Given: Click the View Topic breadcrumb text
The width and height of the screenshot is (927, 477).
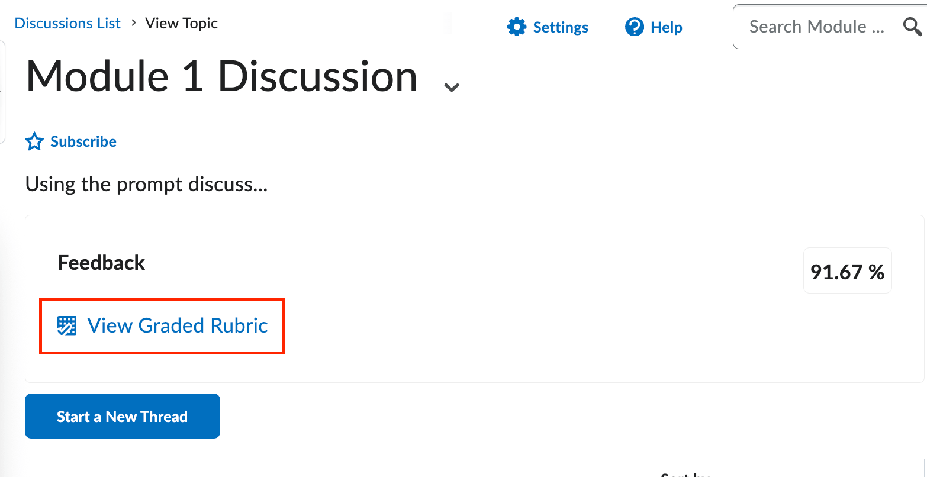Looking at the screenshot, I should tap(181, 23).
